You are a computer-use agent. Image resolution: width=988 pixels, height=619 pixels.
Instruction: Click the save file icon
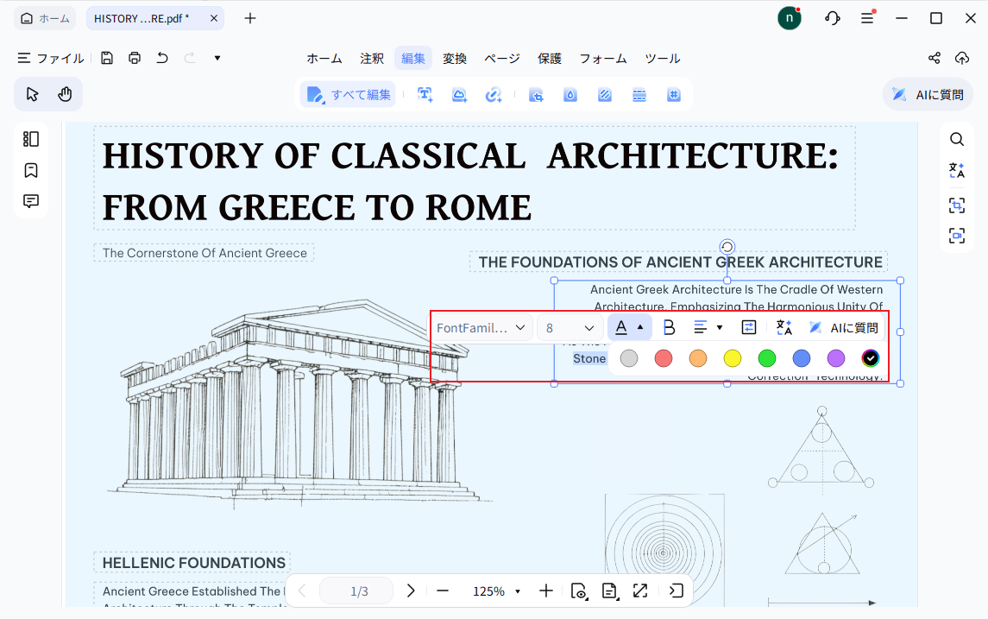click(x=107, y=58)
